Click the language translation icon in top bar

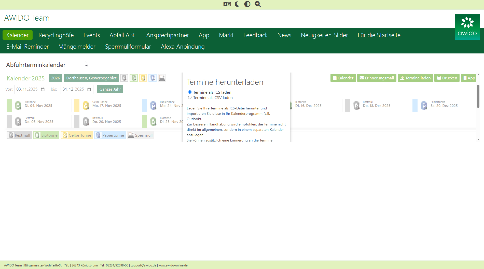click(227, 4)
